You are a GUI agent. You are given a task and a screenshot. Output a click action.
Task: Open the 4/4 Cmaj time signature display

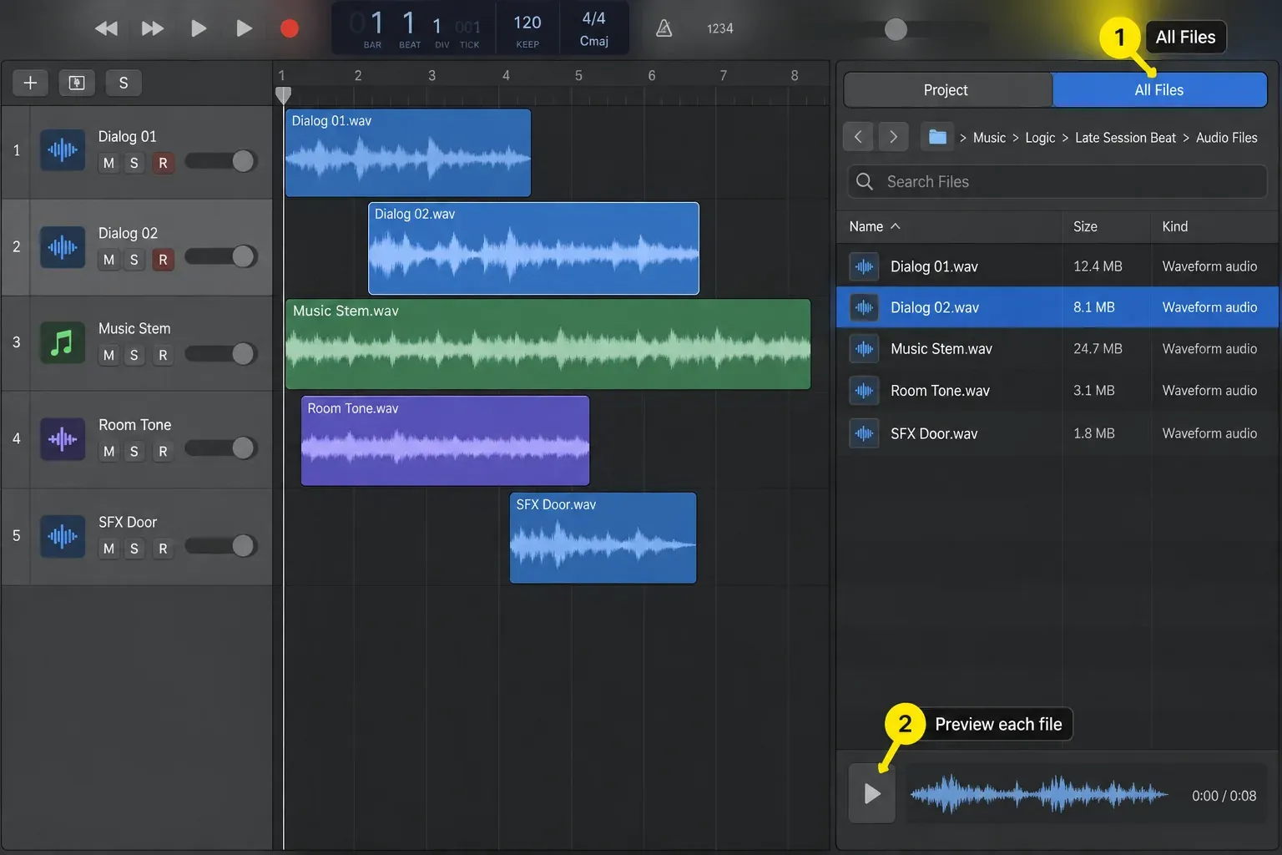pyautogui.click(x=594, y=29)
